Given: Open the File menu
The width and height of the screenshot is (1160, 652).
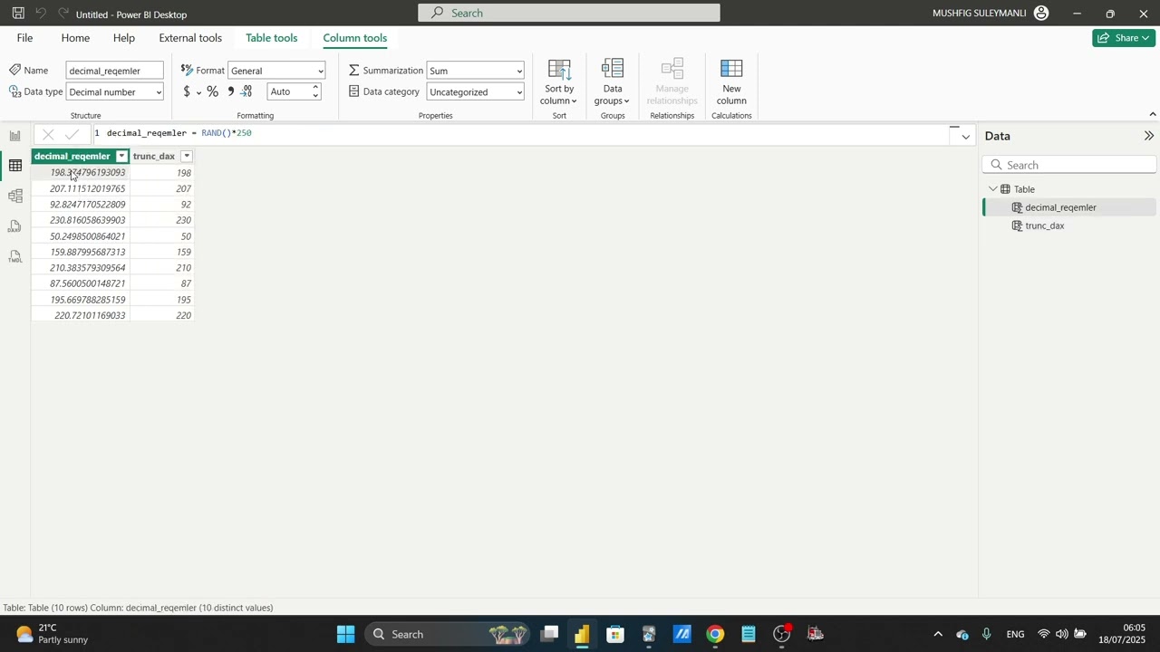Looking at the screenshot, I should pos(24,38).
